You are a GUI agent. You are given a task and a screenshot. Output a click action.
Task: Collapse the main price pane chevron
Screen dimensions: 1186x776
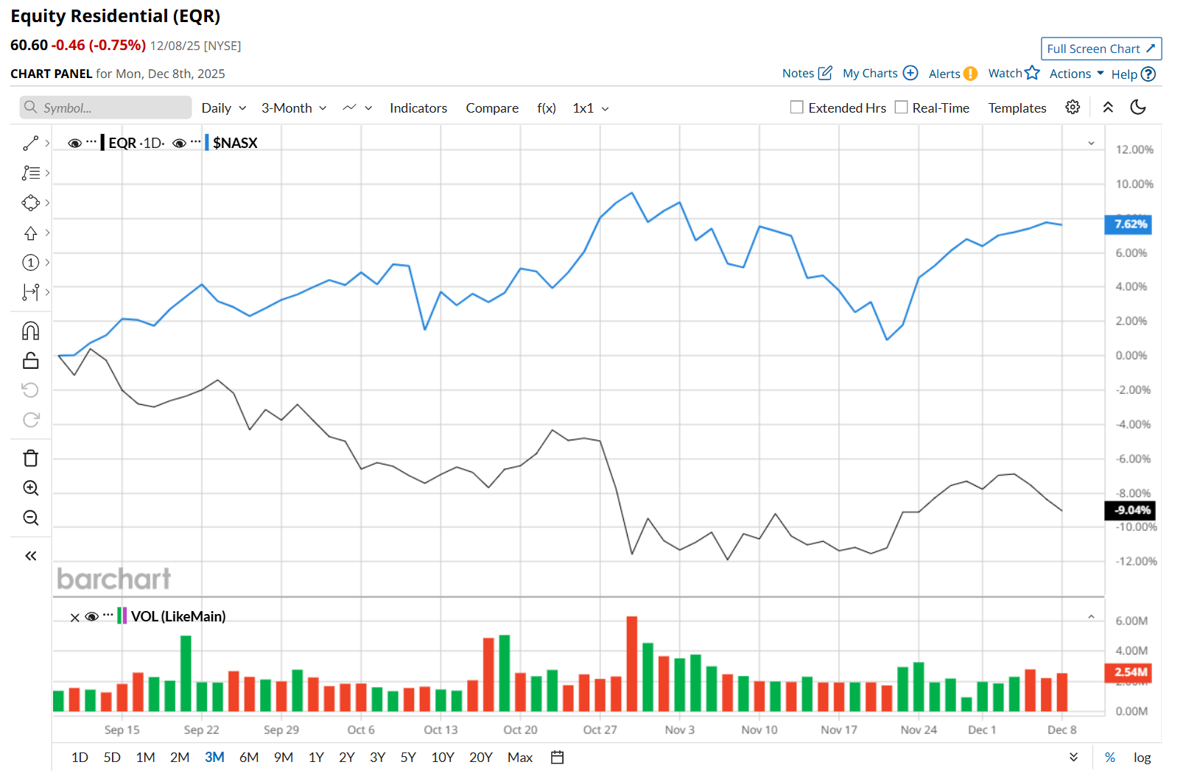(1091, 143)
